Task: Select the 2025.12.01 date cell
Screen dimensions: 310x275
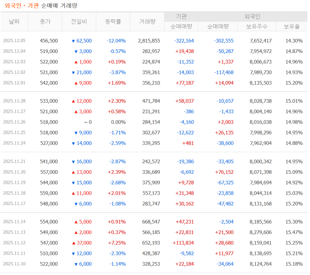Action: click(x=14, y=83)
